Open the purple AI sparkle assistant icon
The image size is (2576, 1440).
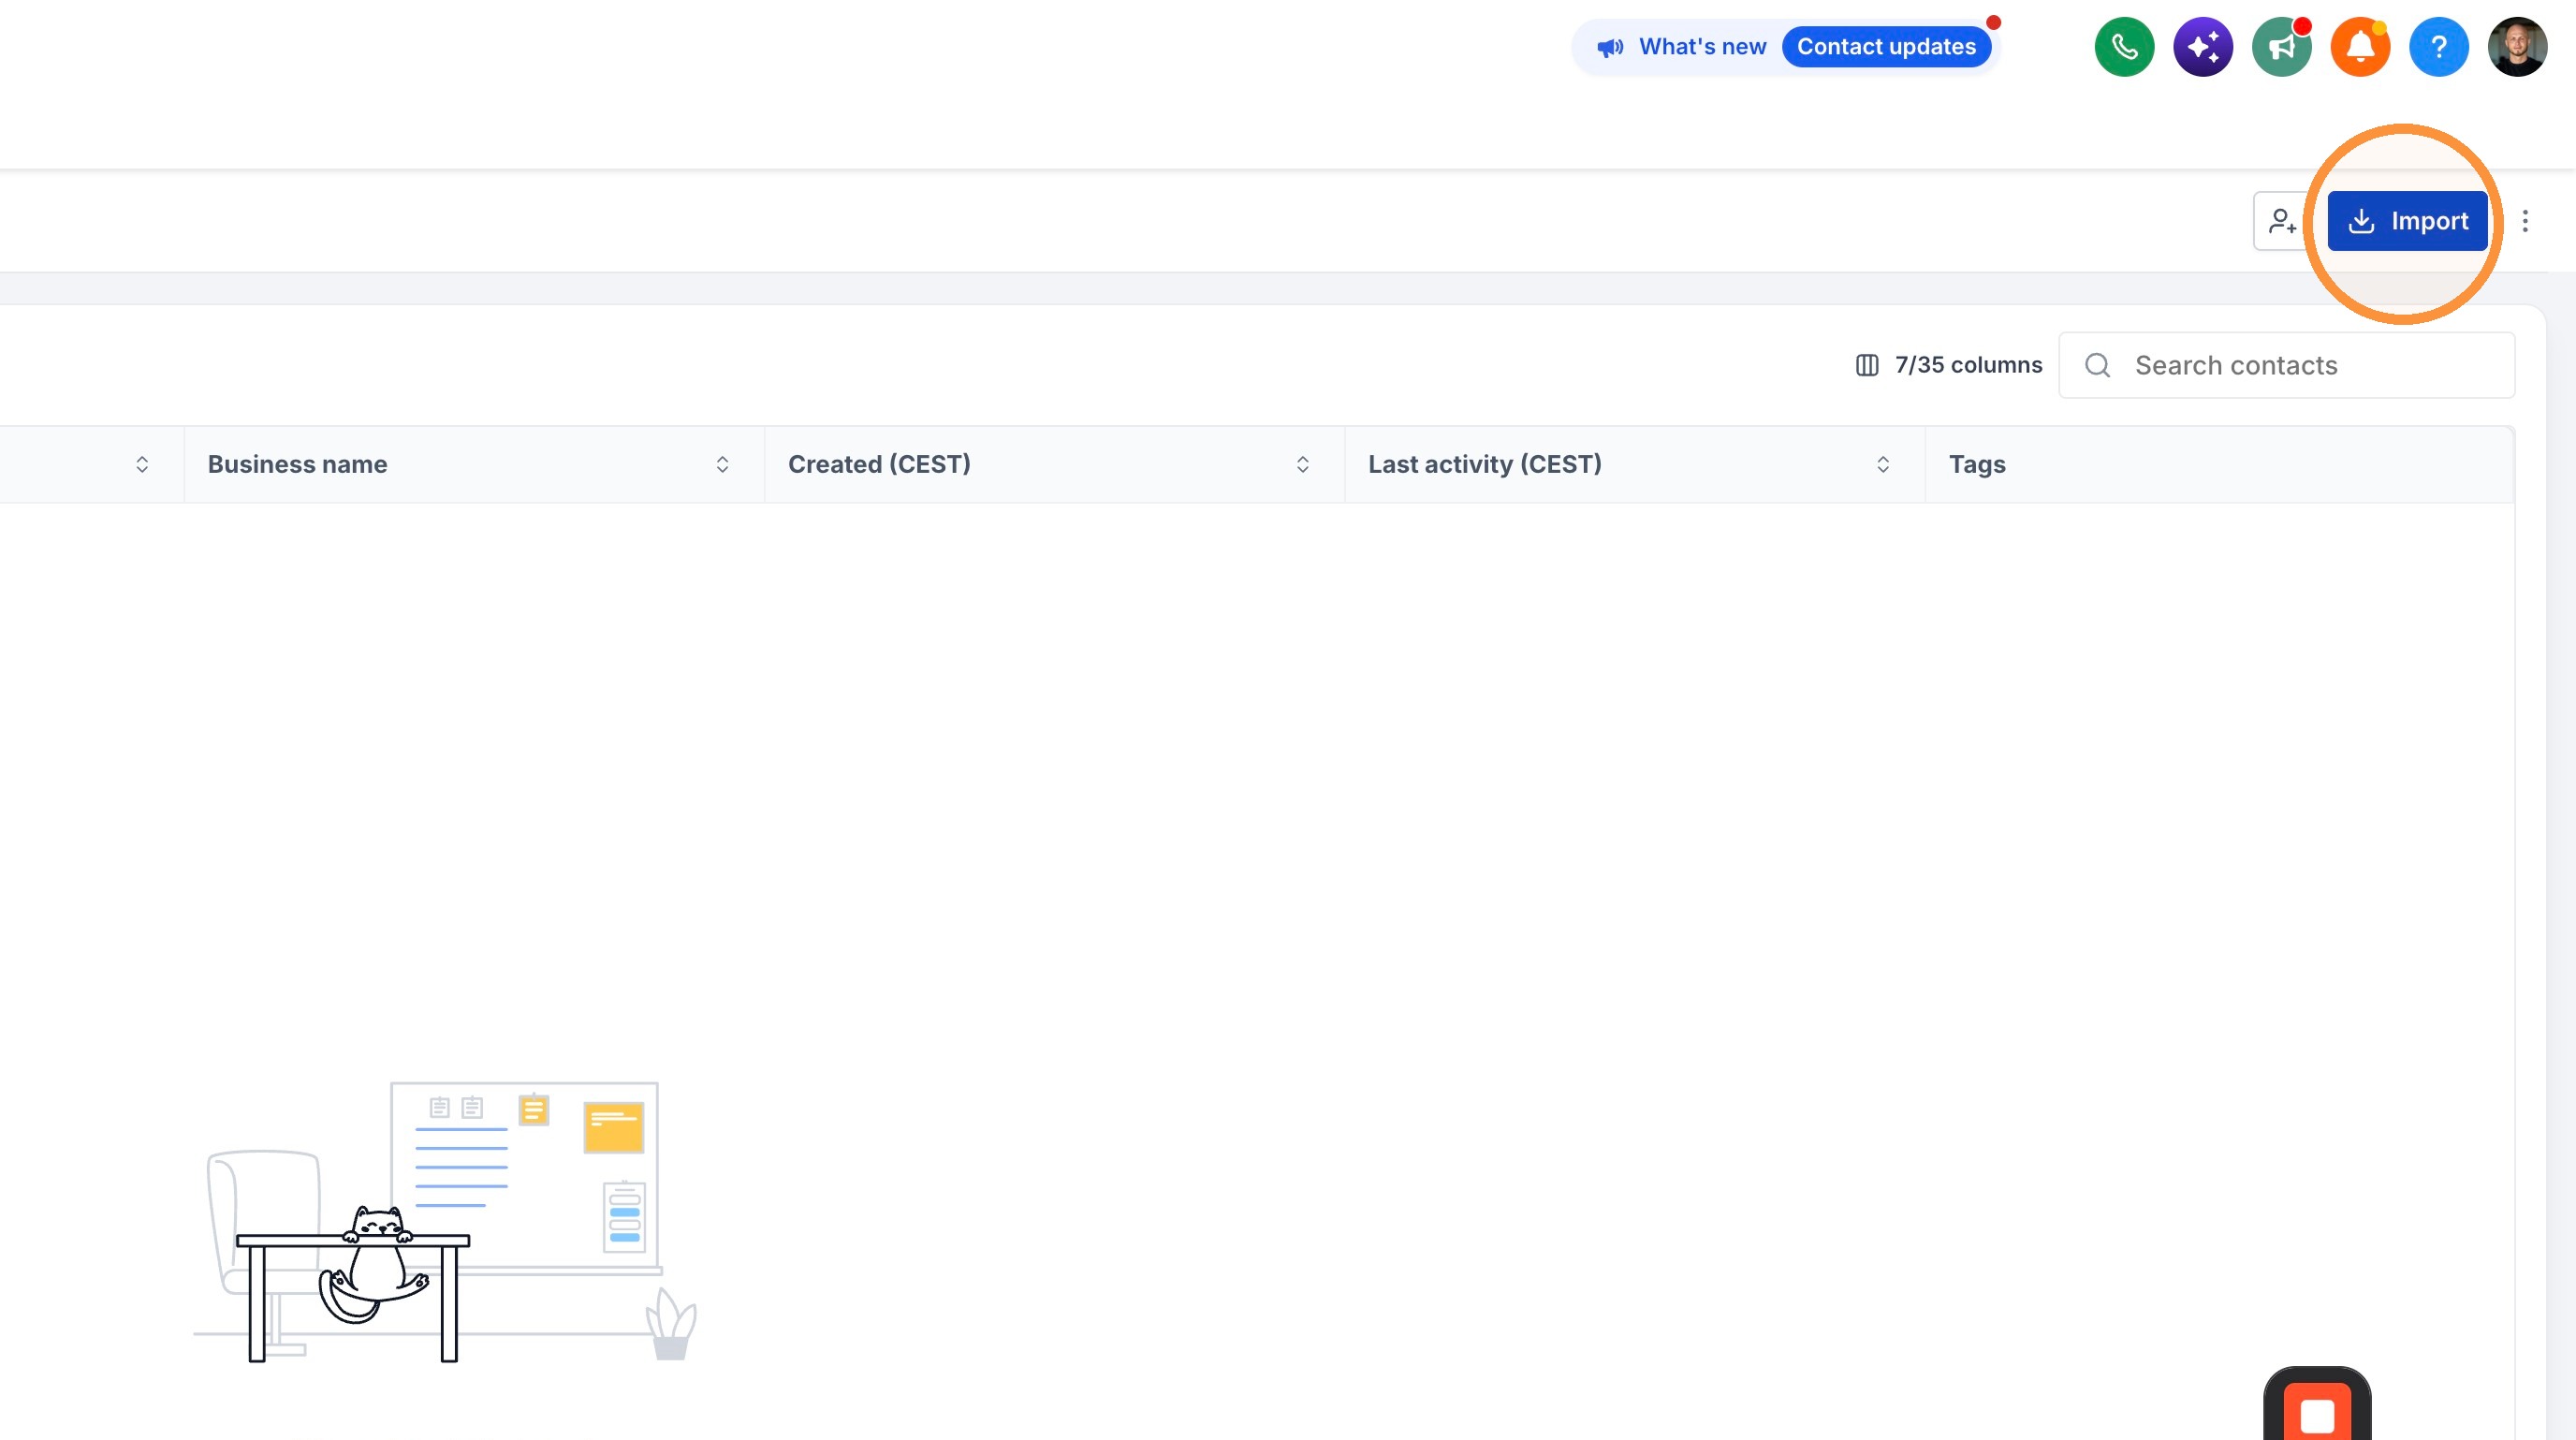point(2203,47)
